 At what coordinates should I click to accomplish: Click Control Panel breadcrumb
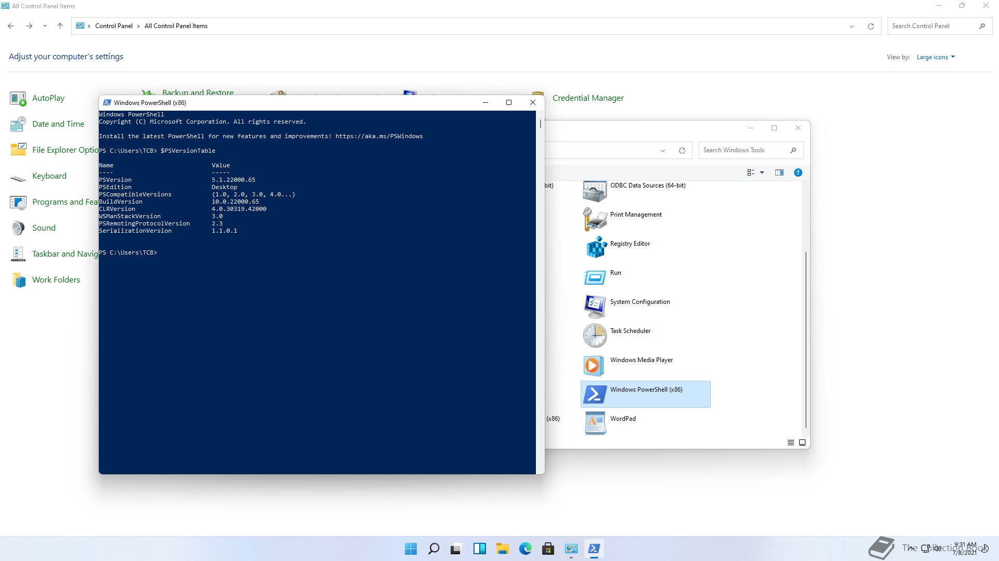coord(114,26)
